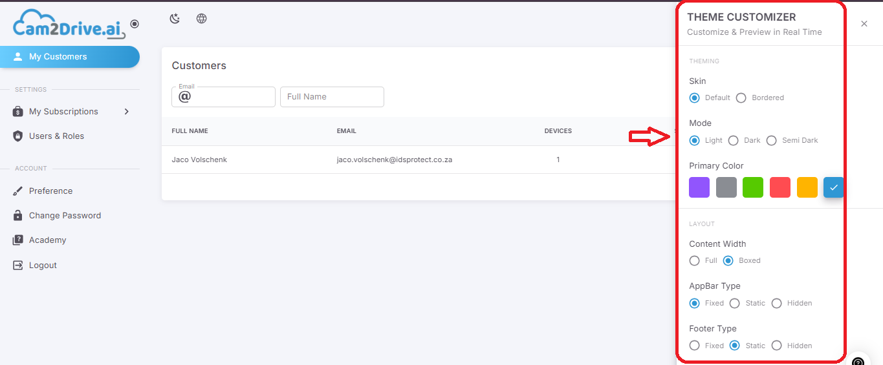
Task: Click the Full Name filter field
Action: tap(332, 97)
